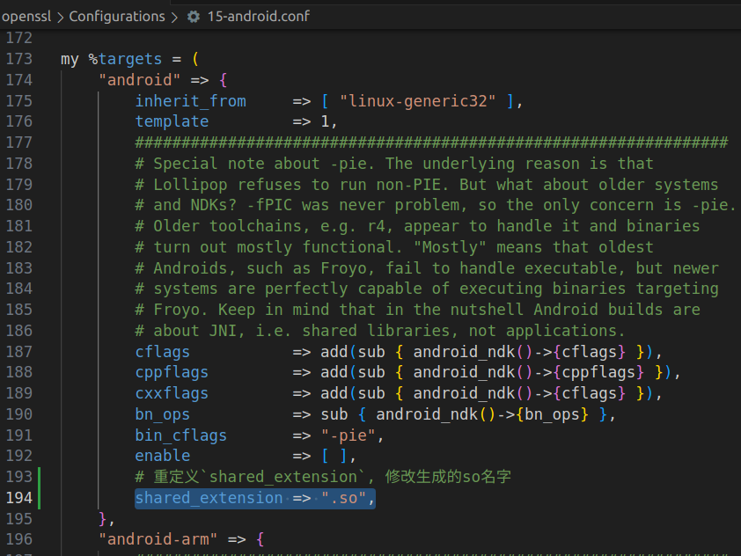Click the hash separator comment on line 177
This screenshot has height=556, width=741.
[431, 143]
